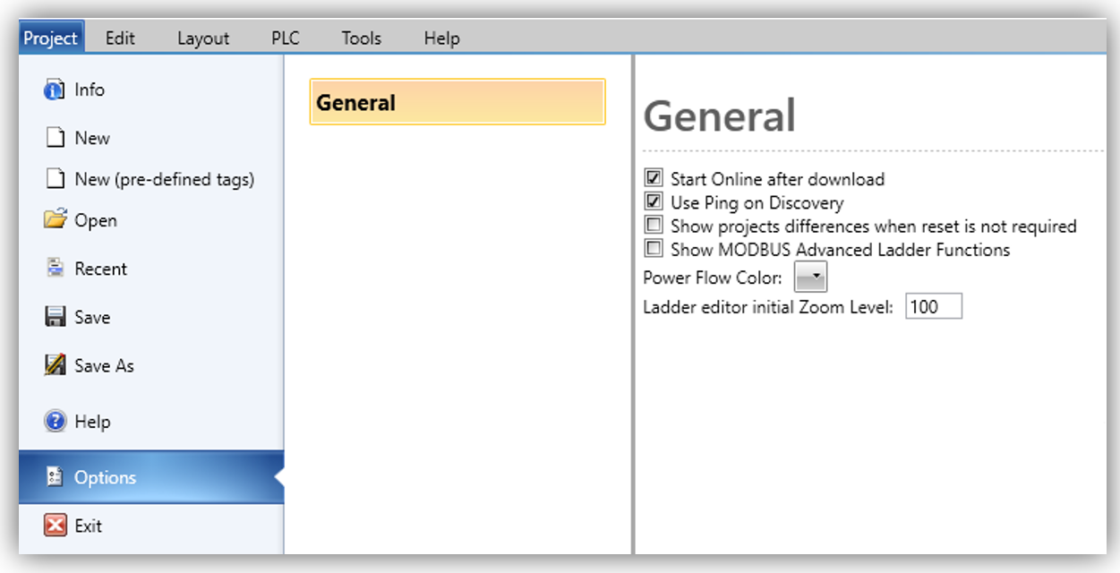Viewport: 1120px width, 573px height.
Task: Disable Use Ping on Discovery checkbox
Action: point(654,202)
